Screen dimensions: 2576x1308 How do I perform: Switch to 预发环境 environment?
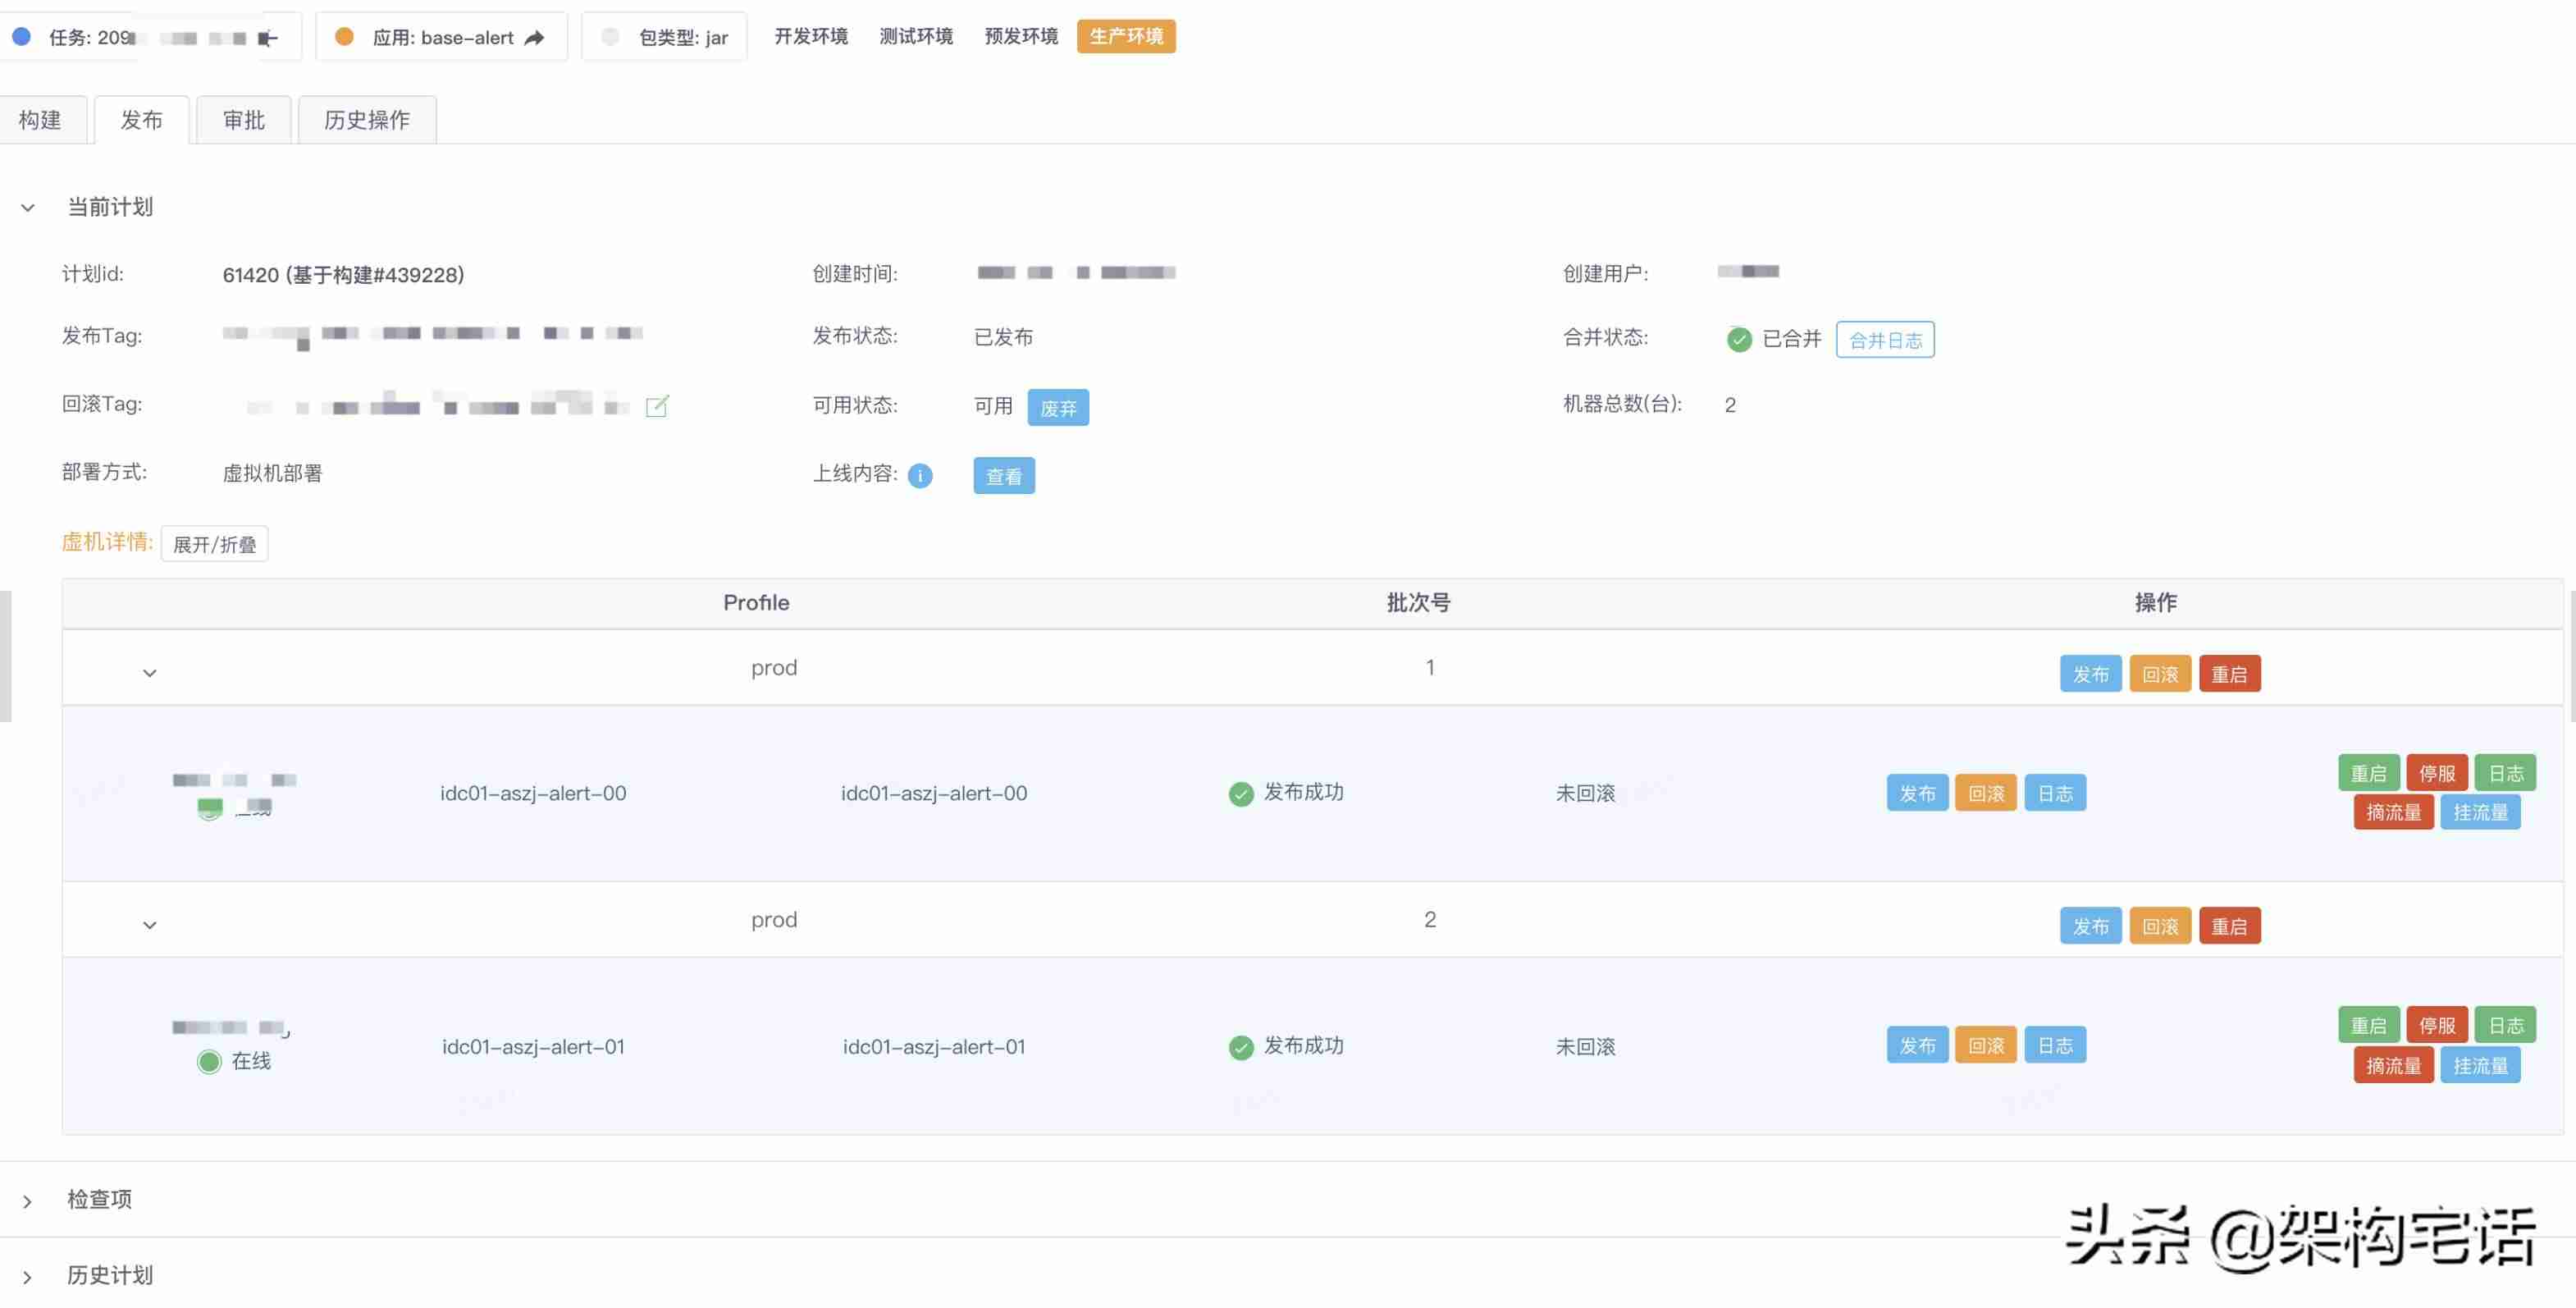1021,36
